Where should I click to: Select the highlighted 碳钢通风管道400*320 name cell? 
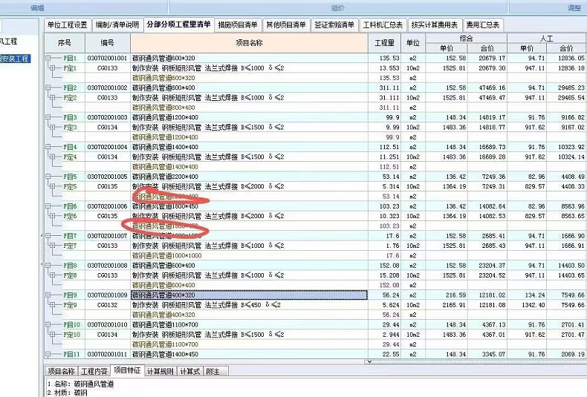point(248,295)
